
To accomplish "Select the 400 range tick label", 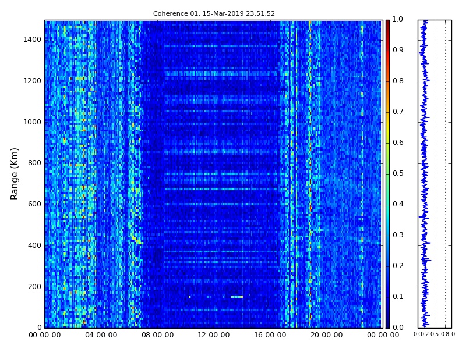I will coord(34,245).
